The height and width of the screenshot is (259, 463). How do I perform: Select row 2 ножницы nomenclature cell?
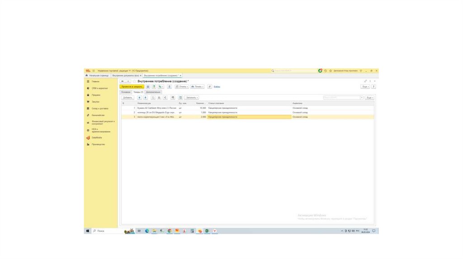point(156,112)
